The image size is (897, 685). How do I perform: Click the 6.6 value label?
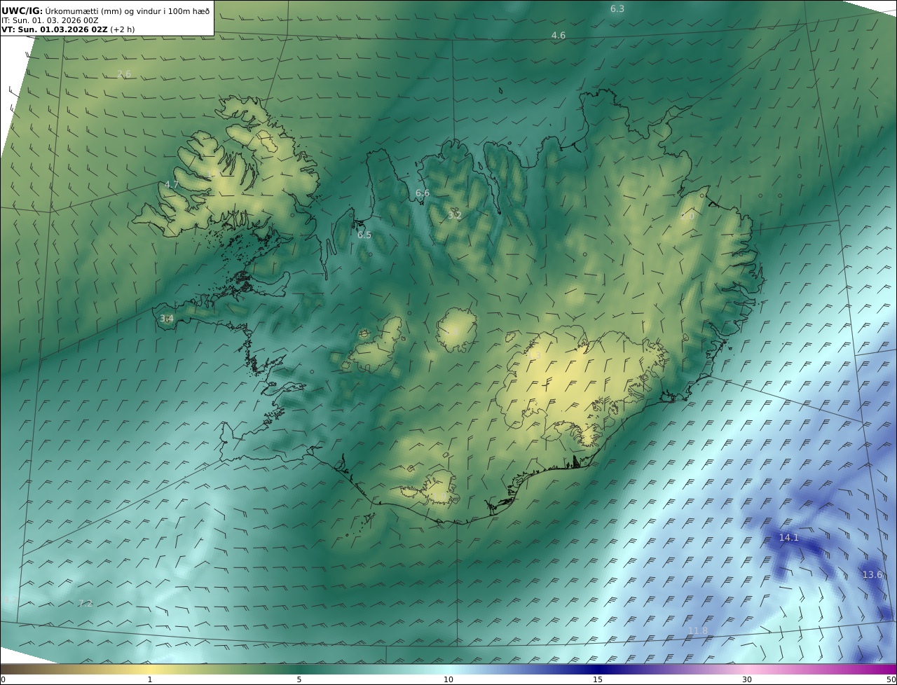pyautogui.click(x=423, y=193)
